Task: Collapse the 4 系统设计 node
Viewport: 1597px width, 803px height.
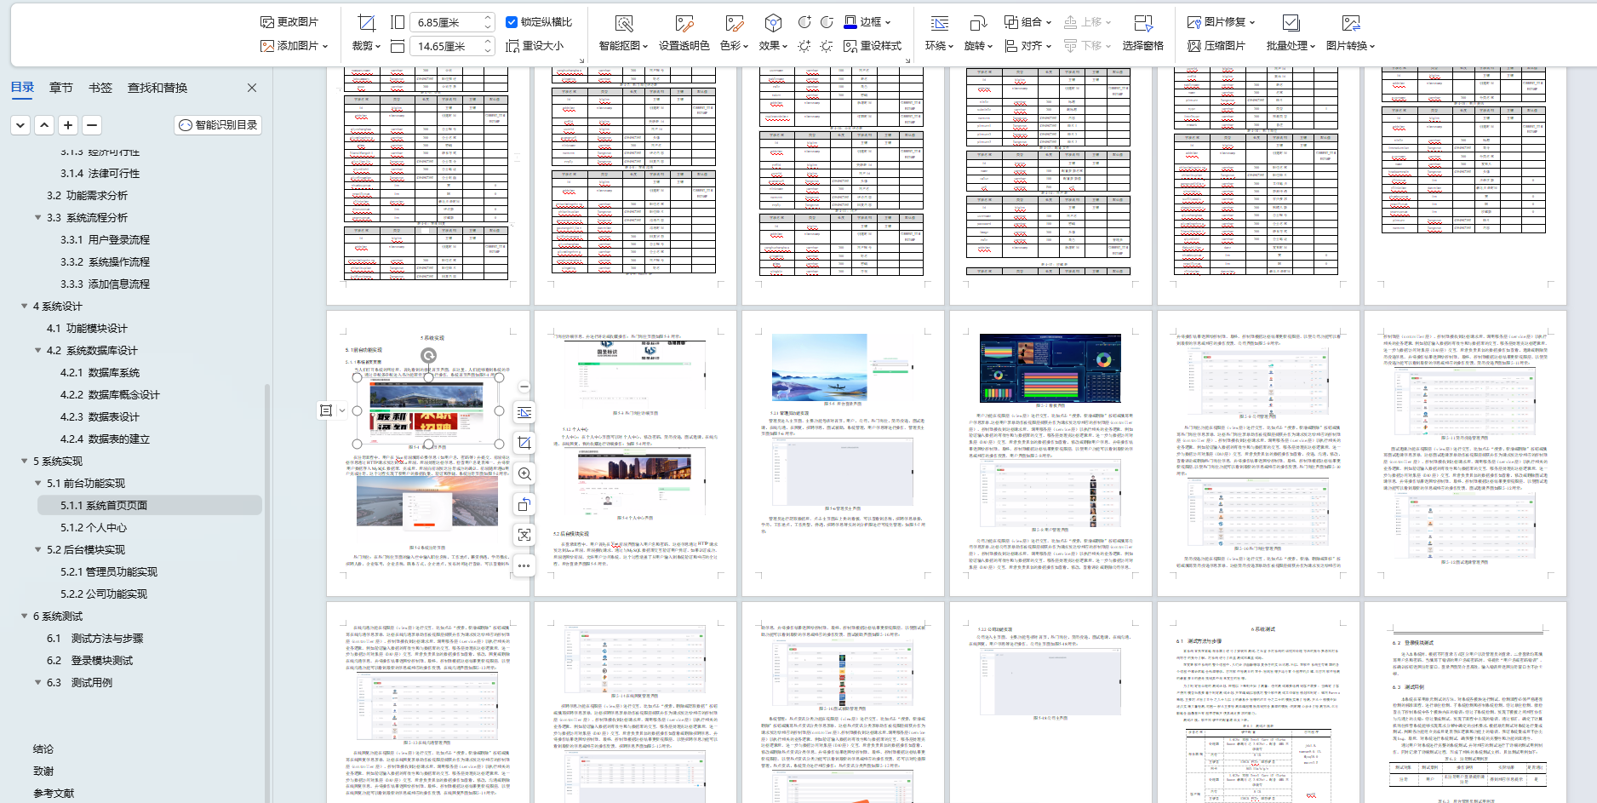Action: (x=24, y=307)
